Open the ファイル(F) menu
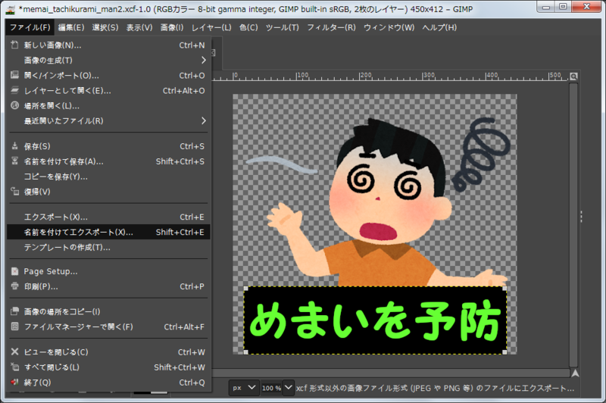The image size is (606, 403). 30,27
